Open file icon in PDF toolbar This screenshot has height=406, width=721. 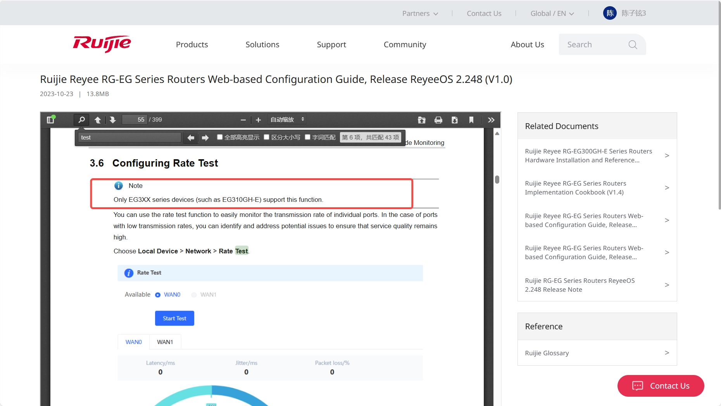point(422,120)
